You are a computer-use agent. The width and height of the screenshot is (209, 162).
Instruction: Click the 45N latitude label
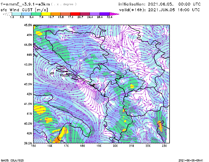(x=29, y=35)
